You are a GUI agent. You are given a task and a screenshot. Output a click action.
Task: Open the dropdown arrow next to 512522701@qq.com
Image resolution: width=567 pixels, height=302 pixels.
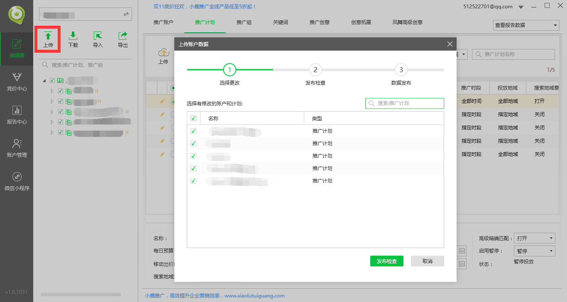(521, 7)
